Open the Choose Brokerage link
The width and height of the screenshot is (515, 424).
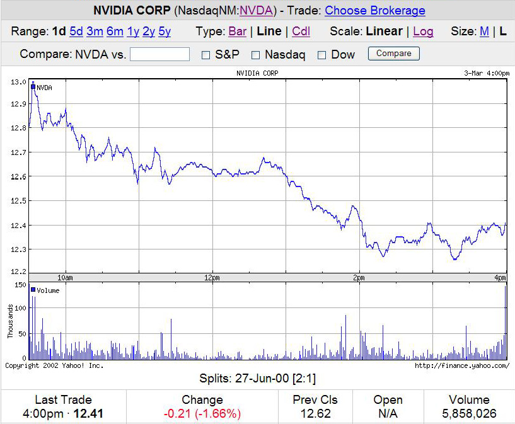click(x=375, y=11)
